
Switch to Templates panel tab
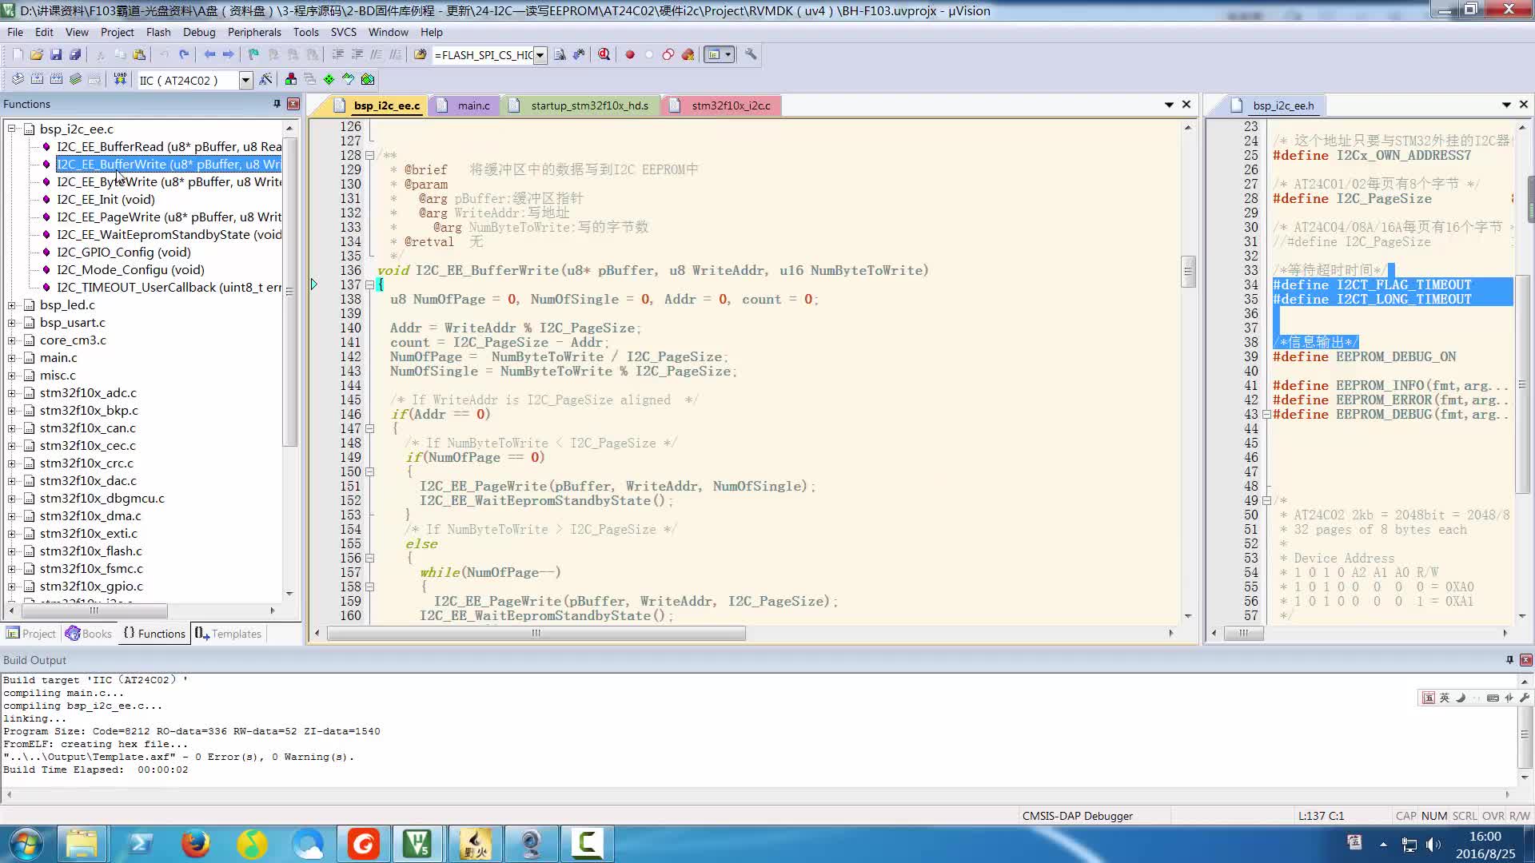pos(229,634)
